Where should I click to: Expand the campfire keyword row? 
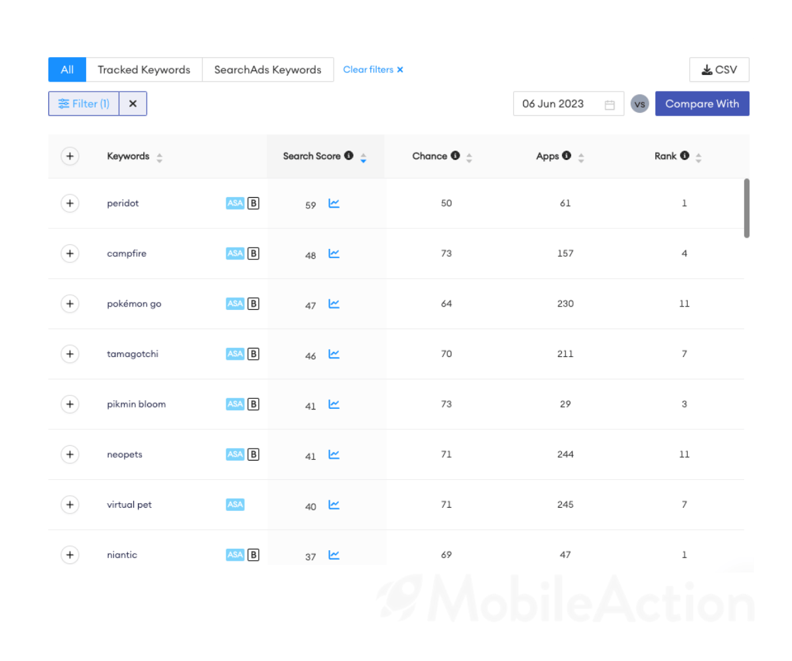point(70,253)
